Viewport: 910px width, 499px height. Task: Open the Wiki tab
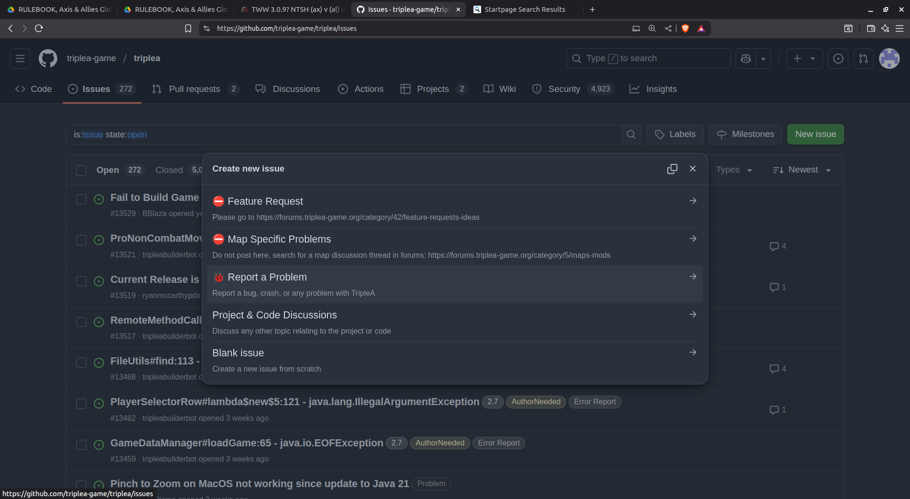coord(500,89)
